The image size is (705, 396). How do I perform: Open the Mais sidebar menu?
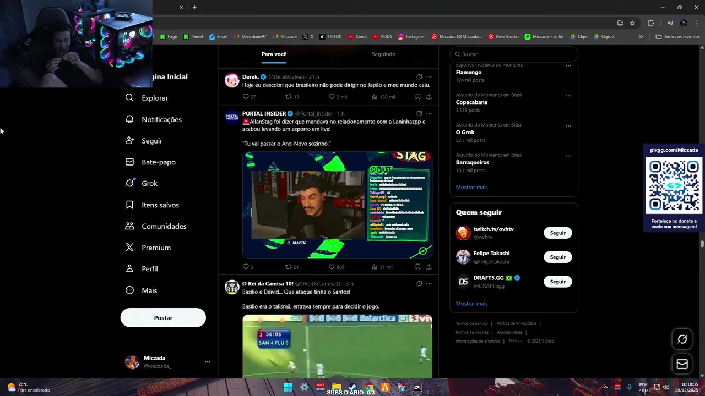(141, 290)
